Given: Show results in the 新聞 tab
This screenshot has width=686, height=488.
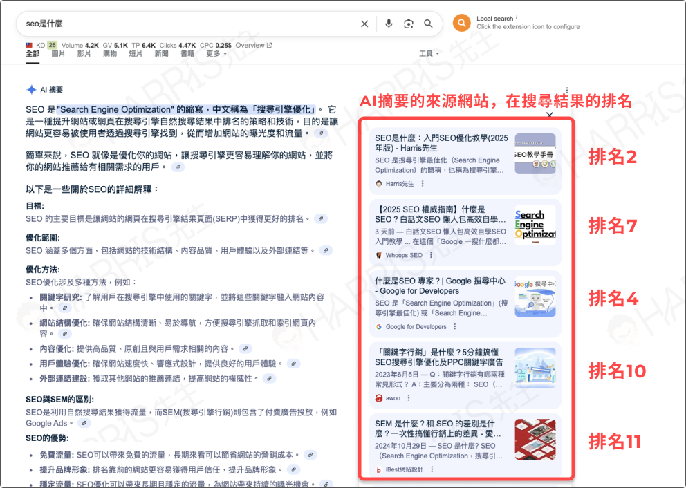Looking at the screenshot, I should coord(161,54).
